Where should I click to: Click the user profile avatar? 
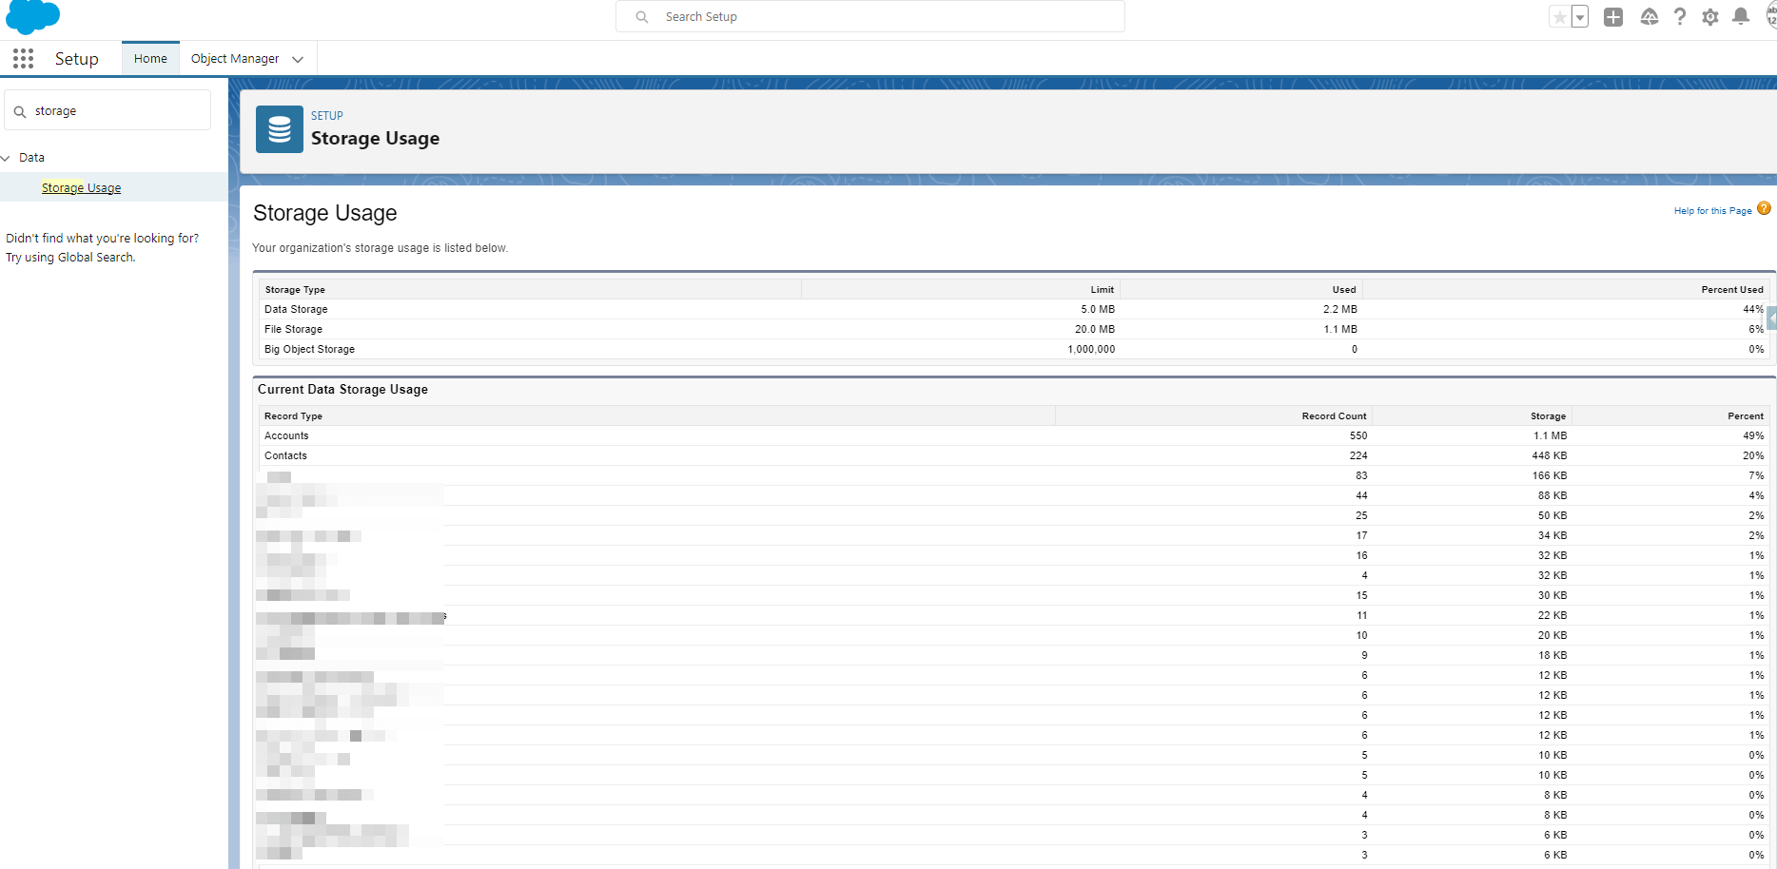point(1770,17)
